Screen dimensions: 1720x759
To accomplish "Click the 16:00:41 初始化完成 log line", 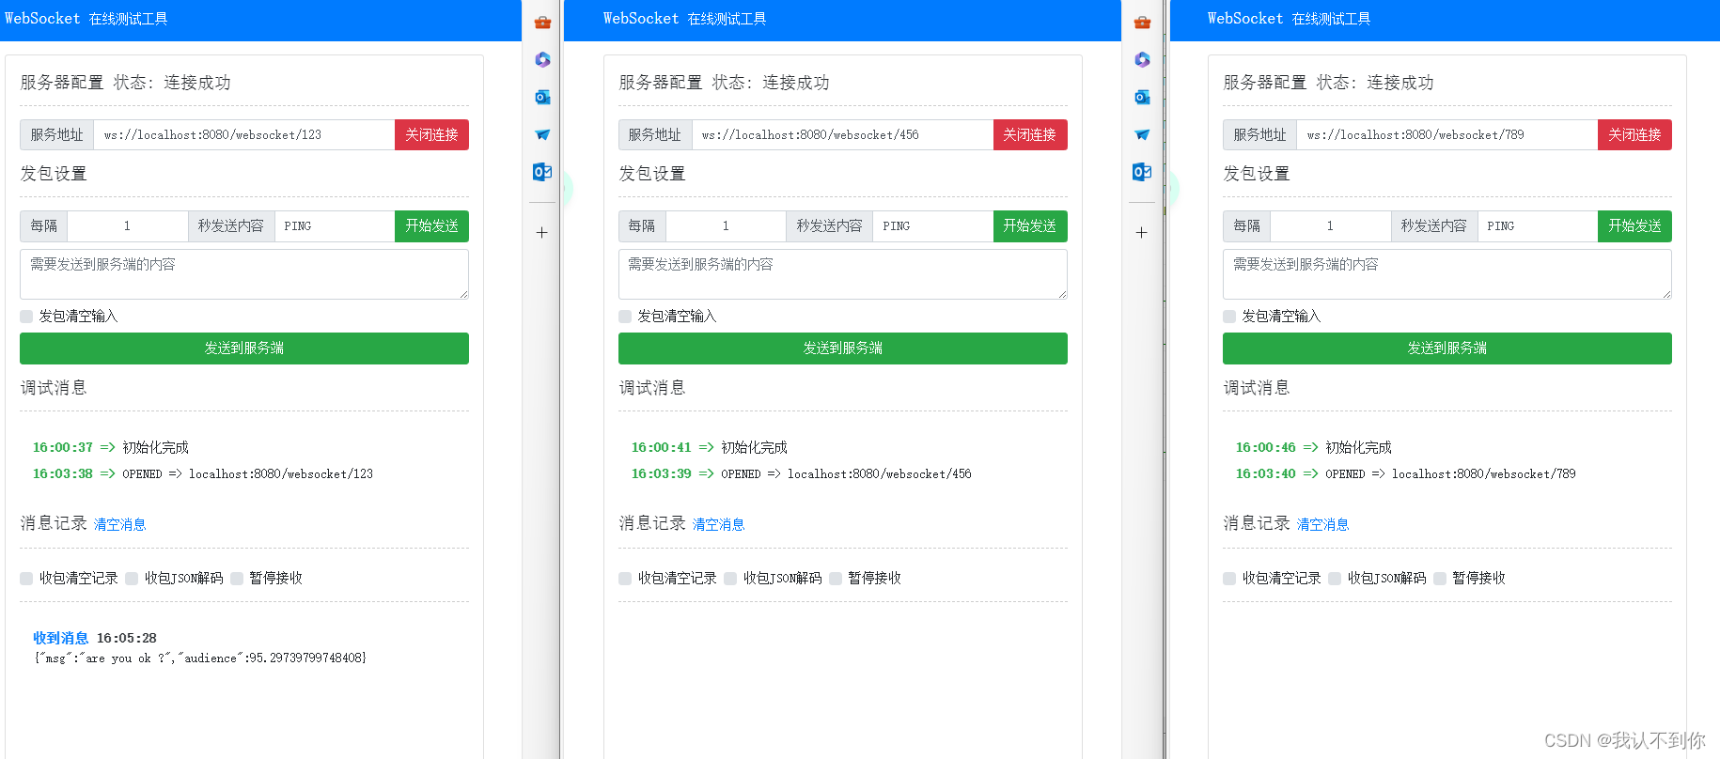I will (710, 447).
